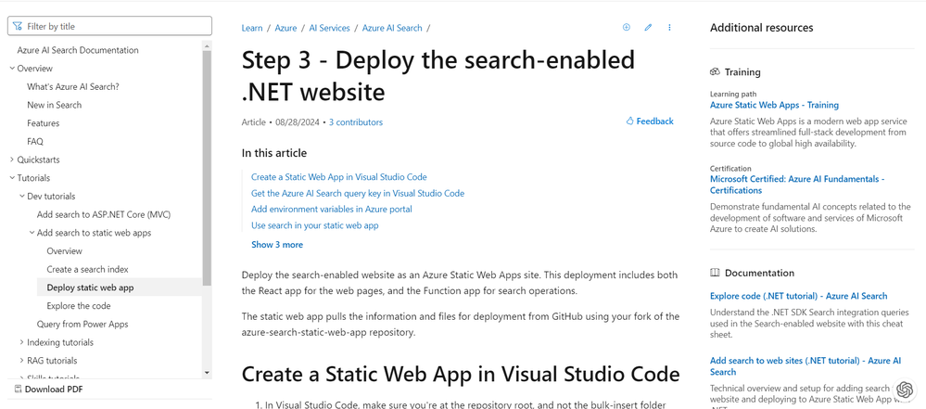
Task: Click the Download PDF icon
Action: click(x=18, y=390)
